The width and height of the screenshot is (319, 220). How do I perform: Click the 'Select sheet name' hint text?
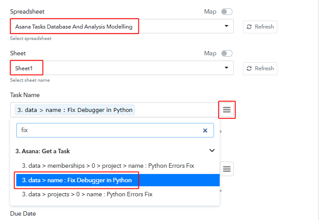tap(30, 80)
